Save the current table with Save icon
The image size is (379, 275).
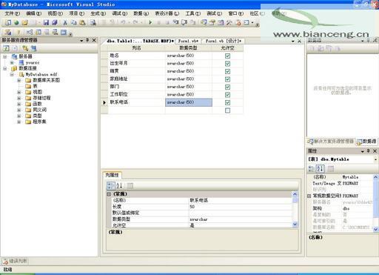point(46,23)
